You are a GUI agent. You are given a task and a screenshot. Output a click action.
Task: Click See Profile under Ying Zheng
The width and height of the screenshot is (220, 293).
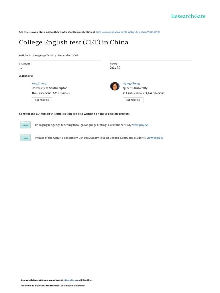coord(42,100)
